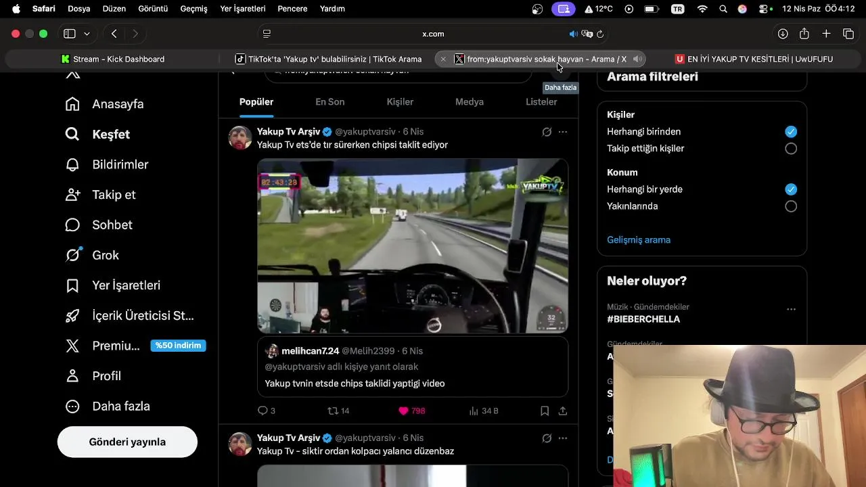The height and width of the screenshot is (487, 866).
Task: Switch to Kişiler tab
Action: [x=400, y=102]
